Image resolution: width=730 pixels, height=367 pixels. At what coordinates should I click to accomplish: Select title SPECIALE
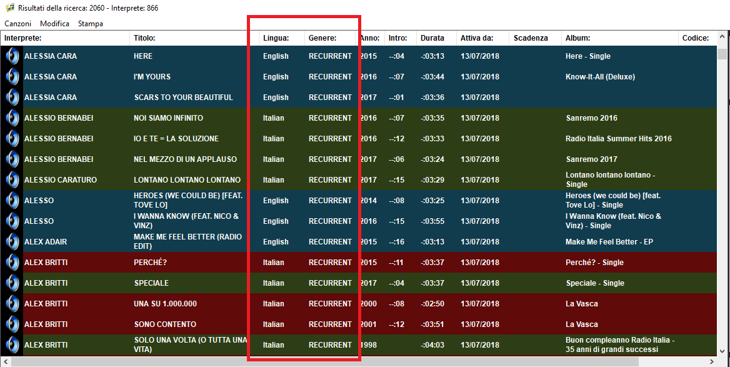click(x=151, y=283)
